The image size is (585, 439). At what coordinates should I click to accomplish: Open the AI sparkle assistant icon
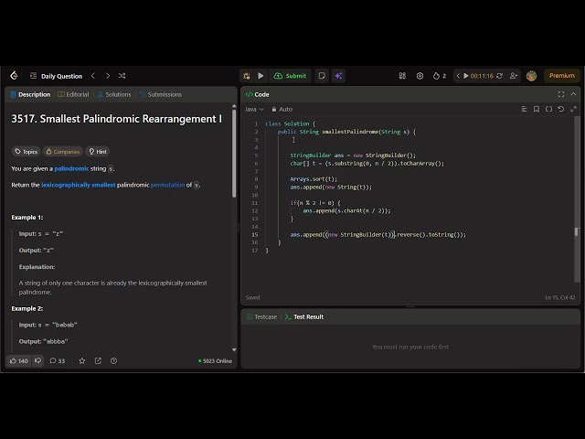click(x=338, y=76)
